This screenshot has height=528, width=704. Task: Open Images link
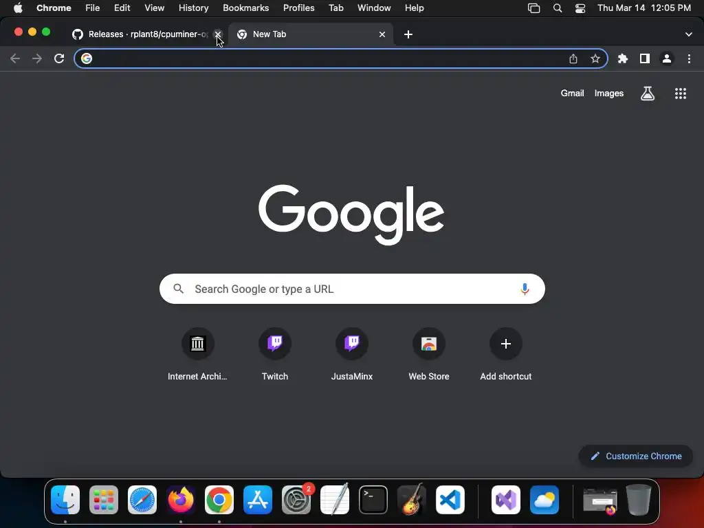pyautogui.click(x=609, y=93)
